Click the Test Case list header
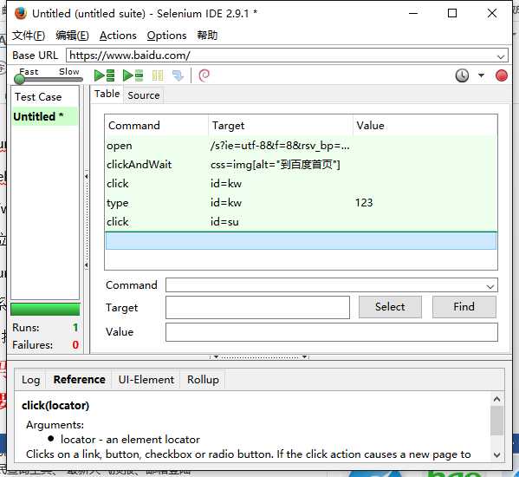 click(45, 97)
